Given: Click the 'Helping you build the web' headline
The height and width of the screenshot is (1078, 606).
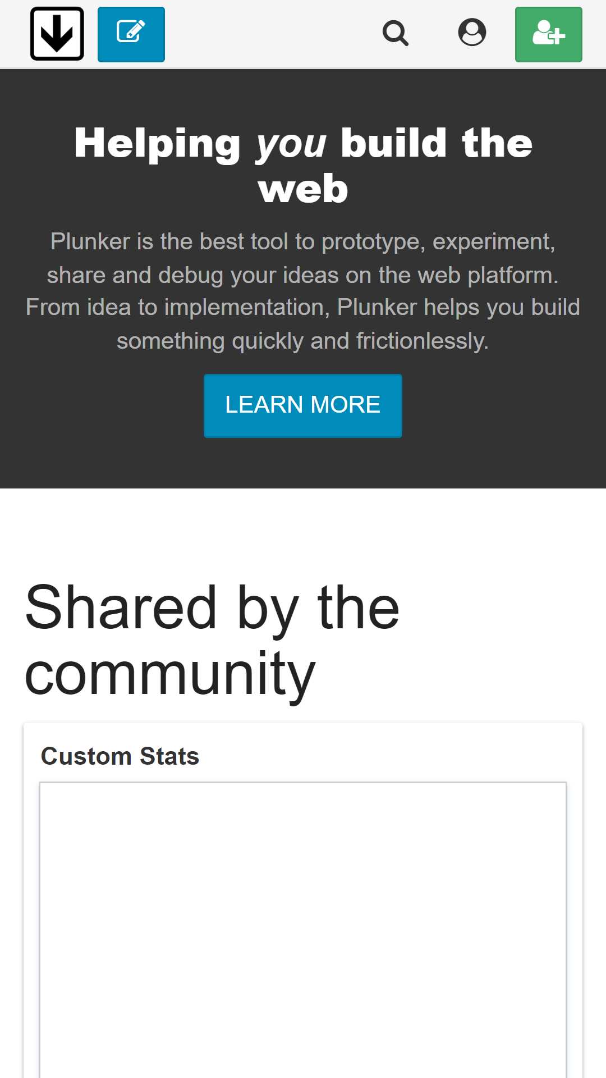Looking at the screenshot, I should click(x=303, y=166).
